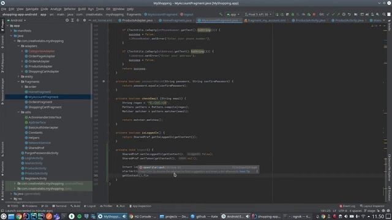392x220 pixels.
Task: Open the Event Log button
Action: [x=347, y=206]
